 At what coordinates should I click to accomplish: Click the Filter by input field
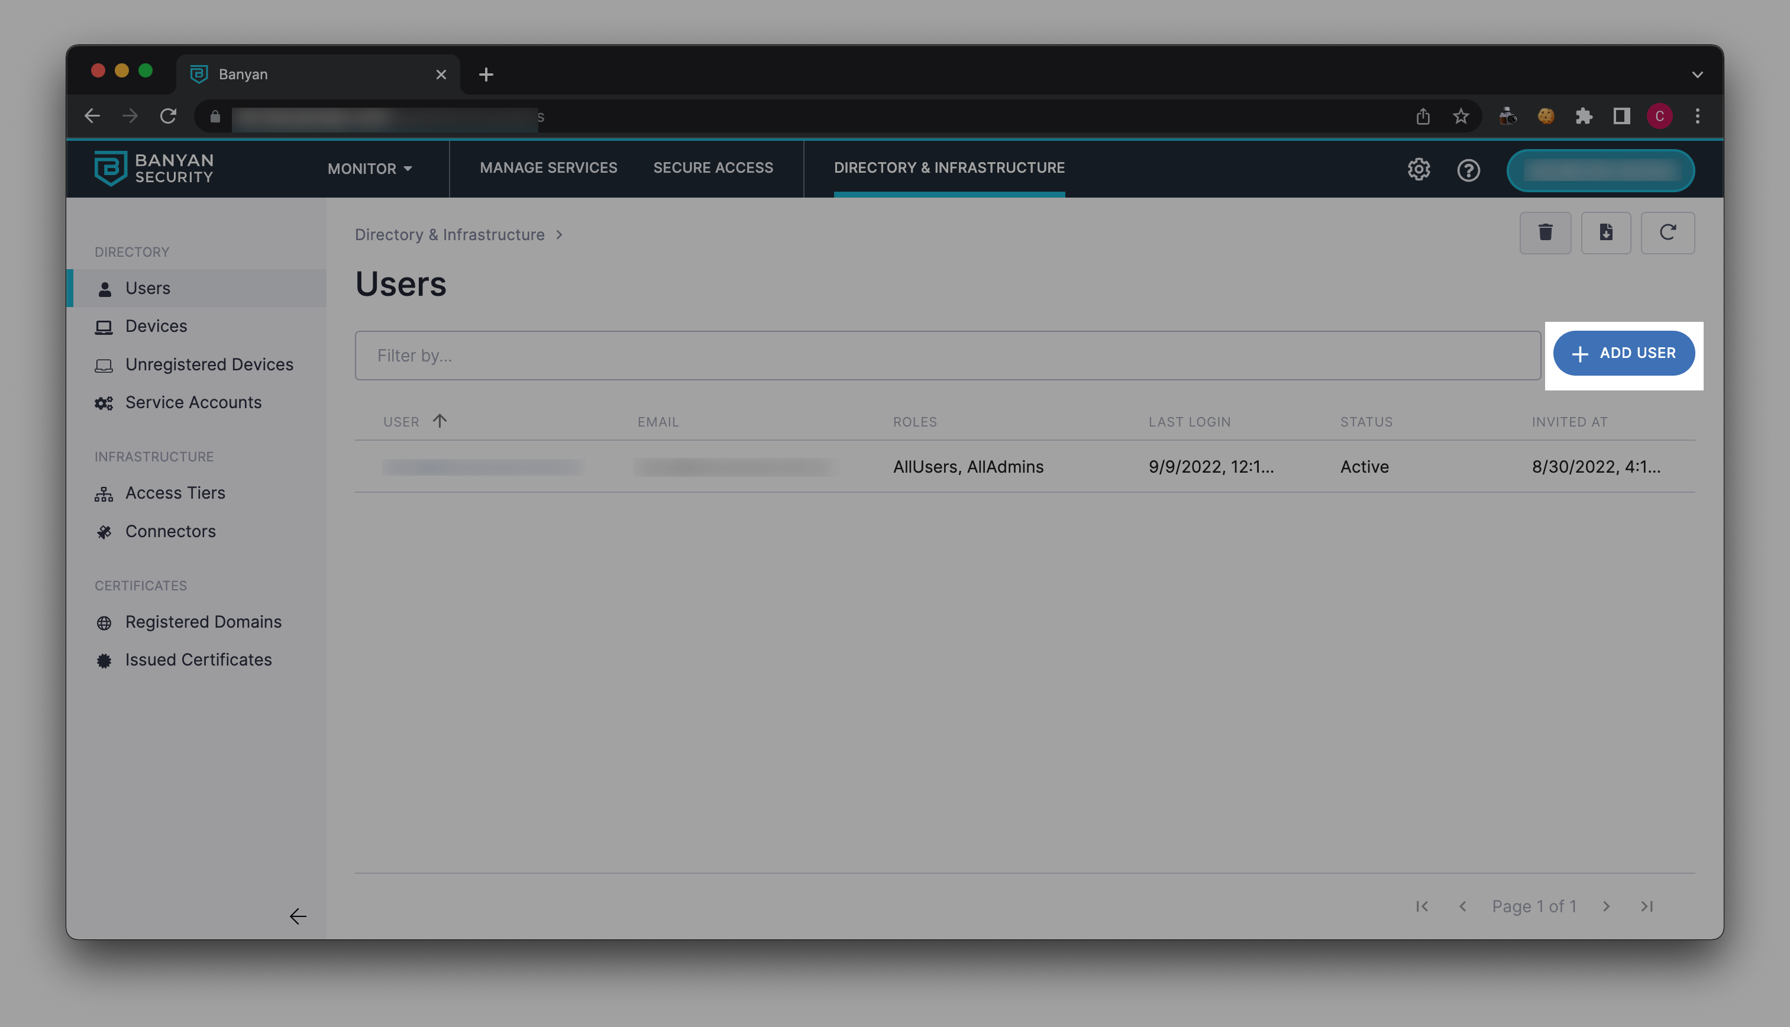(x=947, y=356)
